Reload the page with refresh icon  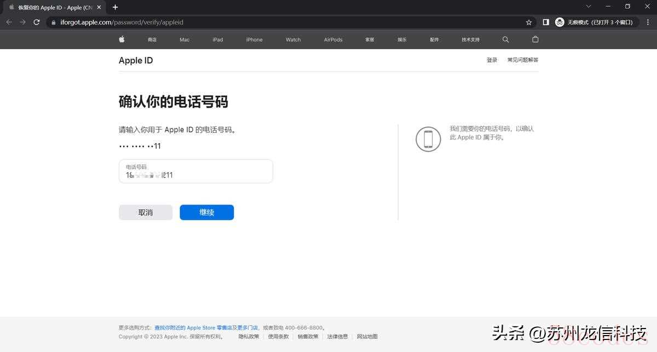37,22
